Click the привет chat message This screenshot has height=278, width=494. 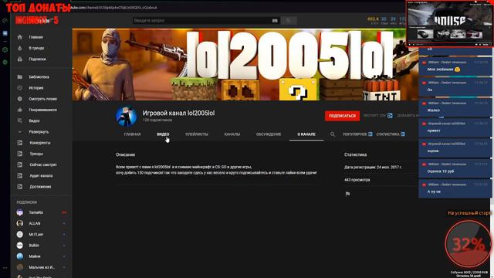click(455, 127)
